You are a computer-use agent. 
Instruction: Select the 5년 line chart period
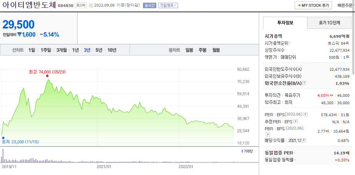99,50
